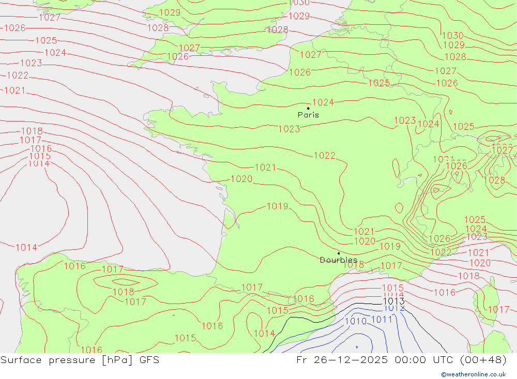Viewport: 517px width, 379px height.
Task: Click the 1015 label above the black 1013
Action: click(x=393, y=287)
